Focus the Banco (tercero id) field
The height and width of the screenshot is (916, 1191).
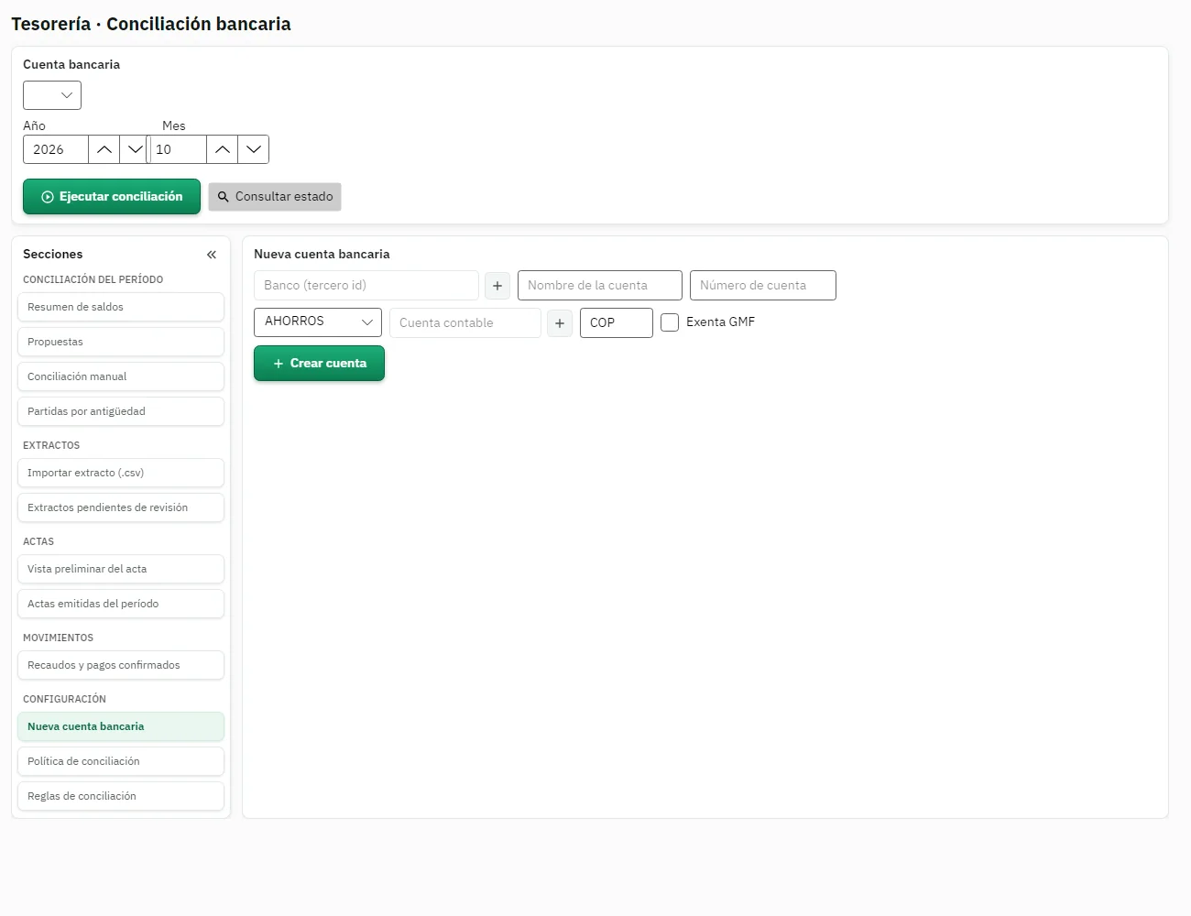pyautogui.click(x=366, y=286)
